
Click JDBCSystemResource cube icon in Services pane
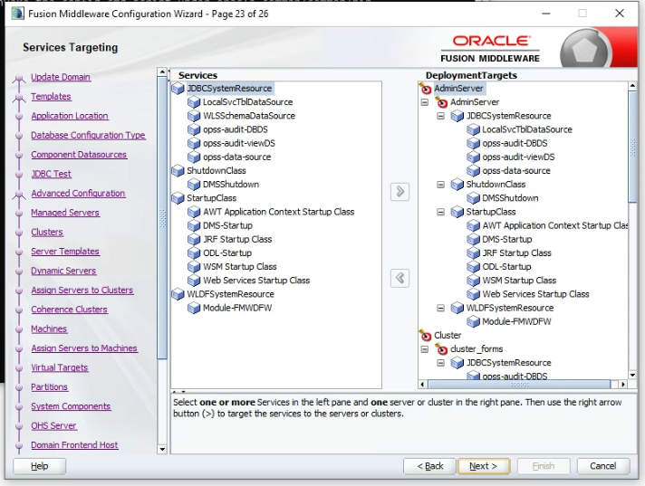pos(178,89)
